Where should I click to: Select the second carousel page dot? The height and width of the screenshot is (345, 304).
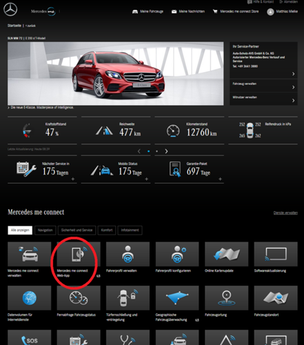[x=156, y=151]
